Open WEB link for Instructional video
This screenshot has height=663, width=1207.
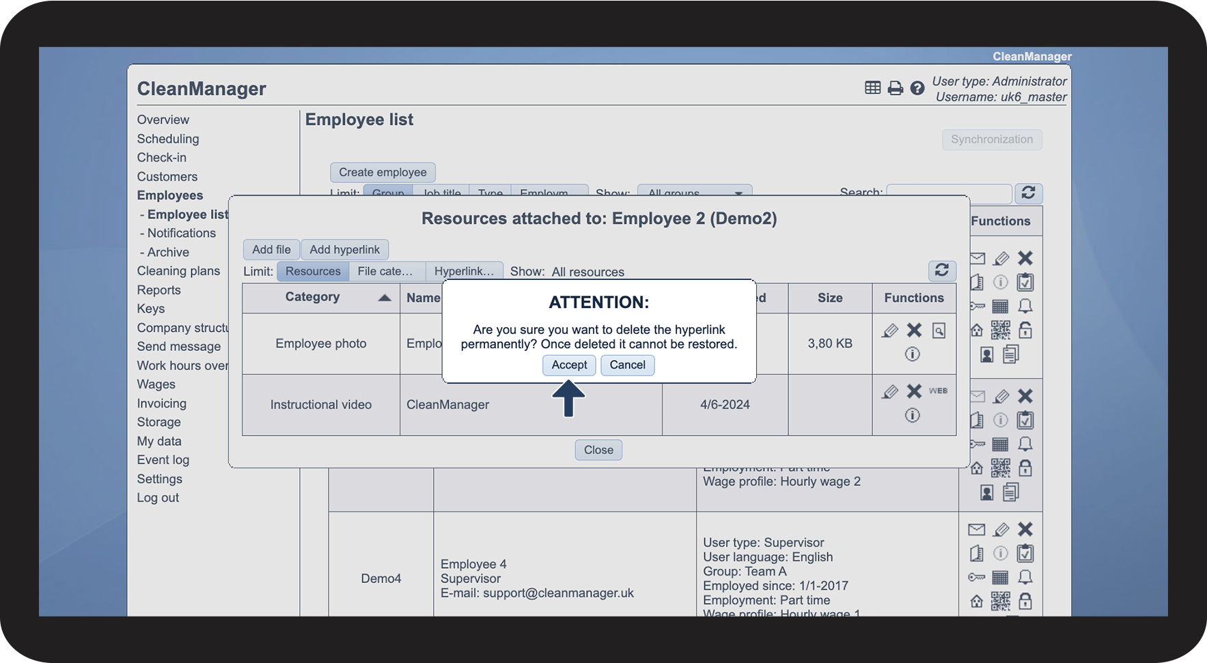click(938, 391)
